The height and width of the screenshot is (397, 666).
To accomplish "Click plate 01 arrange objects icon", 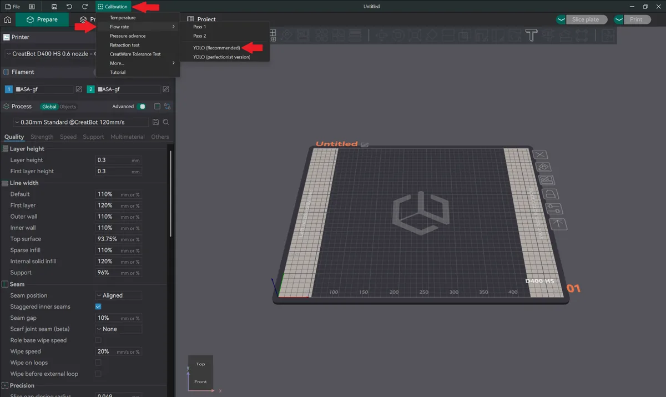I will point(547,180).
